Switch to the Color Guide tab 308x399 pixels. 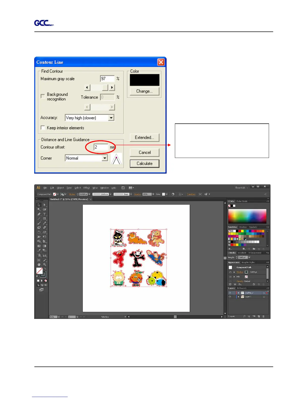click(242, 201)
